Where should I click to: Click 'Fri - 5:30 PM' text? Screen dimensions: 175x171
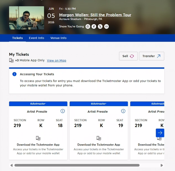[x=67, y=9]
